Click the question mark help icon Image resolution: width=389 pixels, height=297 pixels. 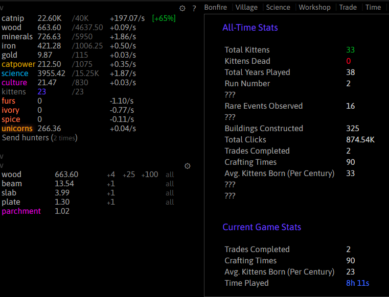pos(194,9)
